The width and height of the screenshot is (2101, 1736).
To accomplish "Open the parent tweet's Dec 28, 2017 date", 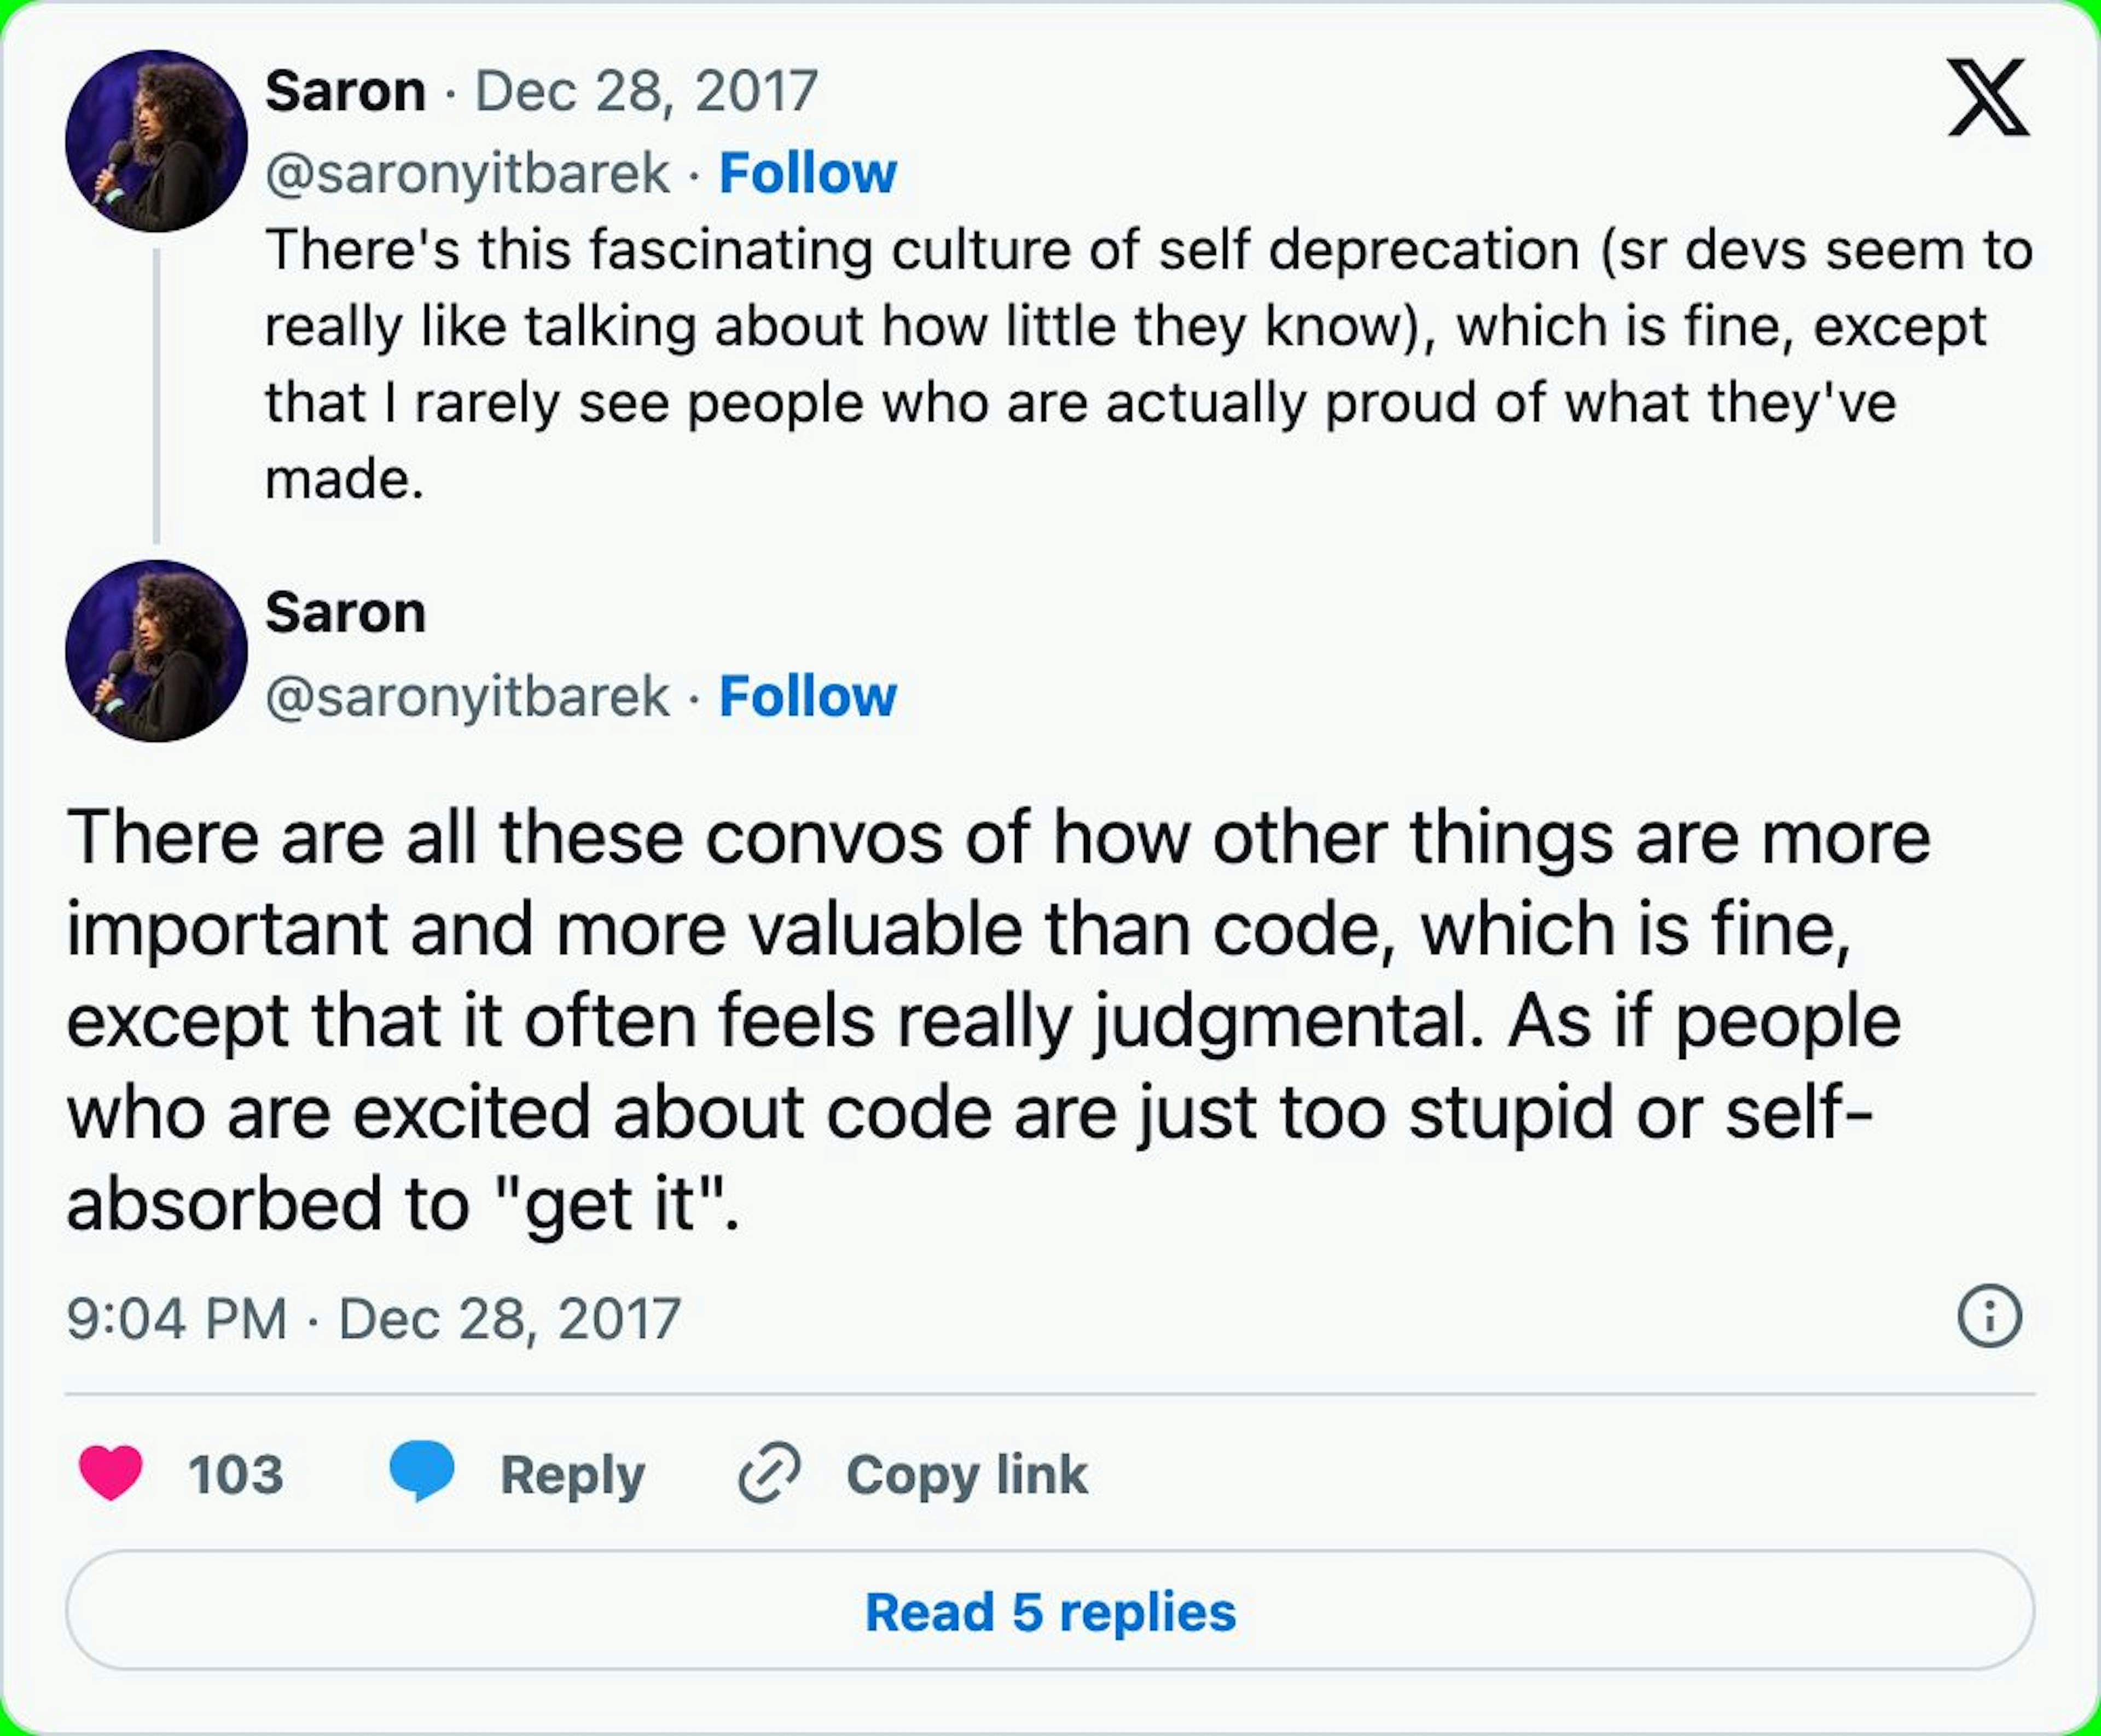I will pos(646,91).
